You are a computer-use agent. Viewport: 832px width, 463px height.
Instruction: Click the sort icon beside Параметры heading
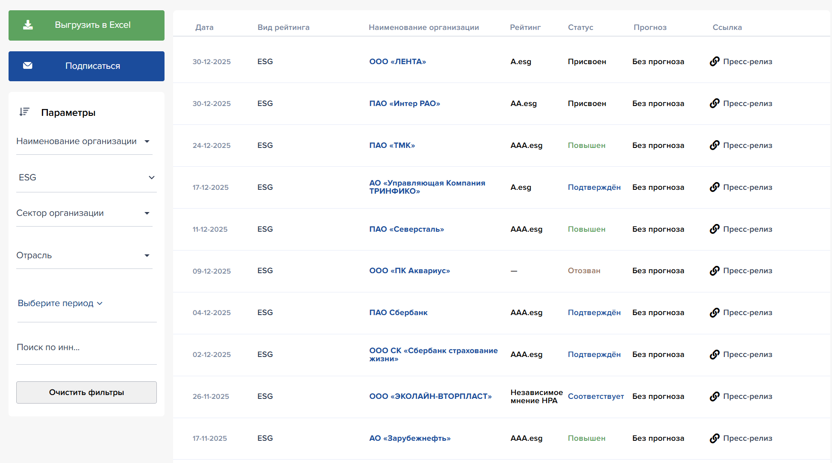[x=24, y=112]
